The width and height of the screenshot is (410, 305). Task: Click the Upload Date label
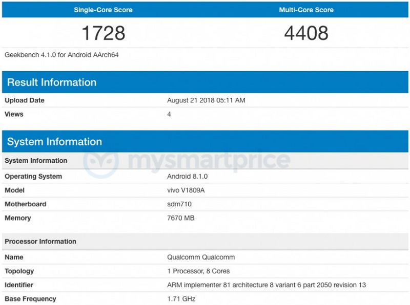coord(25,100)
